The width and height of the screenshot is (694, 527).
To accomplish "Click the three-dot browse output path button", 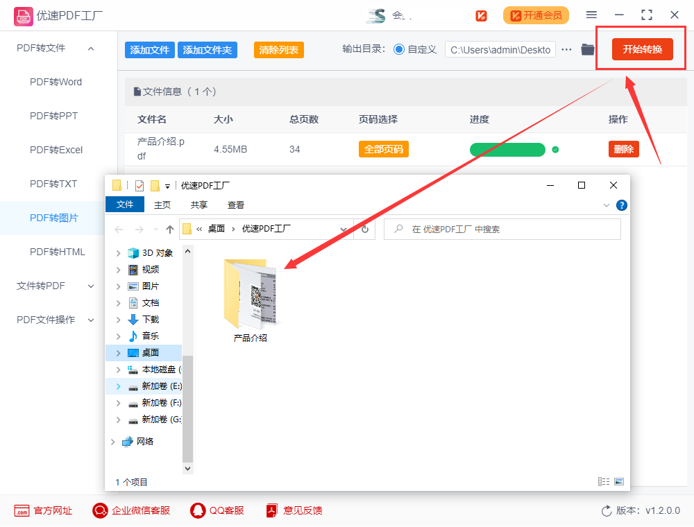I will pyautogui.click(x=566, y=49).
